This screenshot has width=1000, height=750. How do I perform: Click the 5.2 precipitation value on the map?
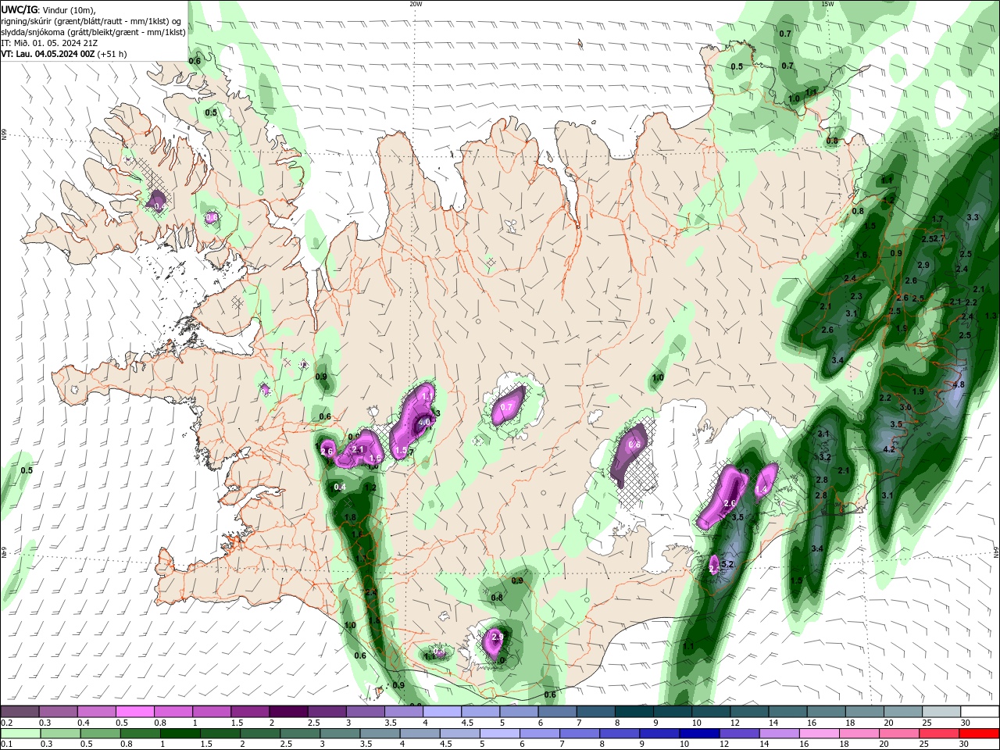coord(727,564)
